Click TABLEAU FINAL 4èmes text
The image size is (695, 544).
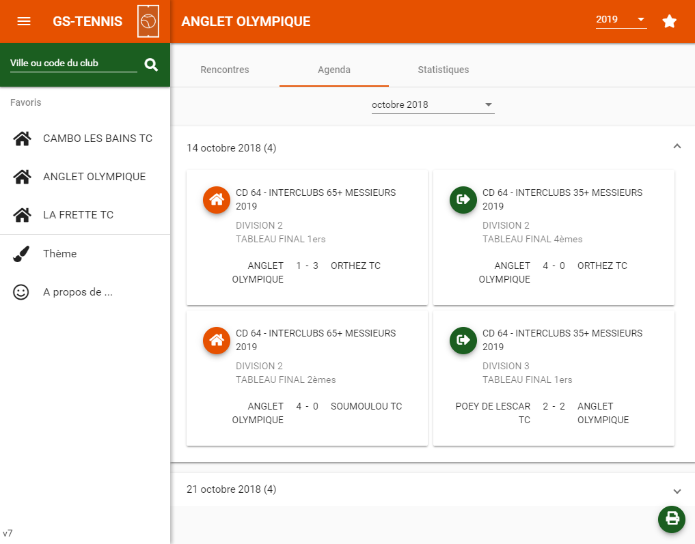coord(532,239)
